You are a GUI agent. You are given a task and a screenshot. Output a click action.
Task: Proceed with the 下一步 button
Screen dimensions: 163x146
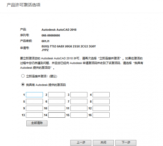pyautogui.click(x=126, y=143)
